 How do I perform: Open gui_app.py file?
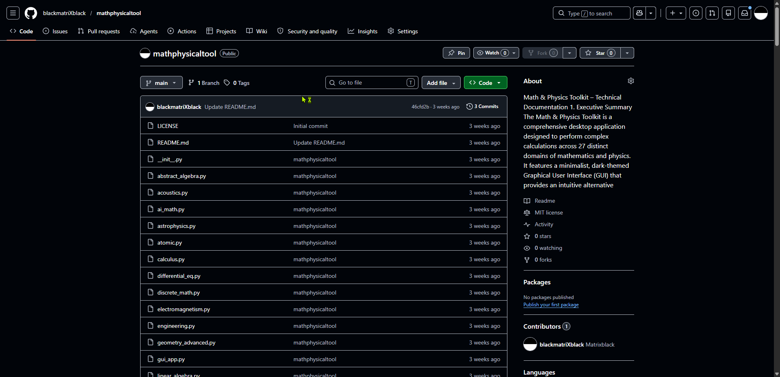[171, 359]
